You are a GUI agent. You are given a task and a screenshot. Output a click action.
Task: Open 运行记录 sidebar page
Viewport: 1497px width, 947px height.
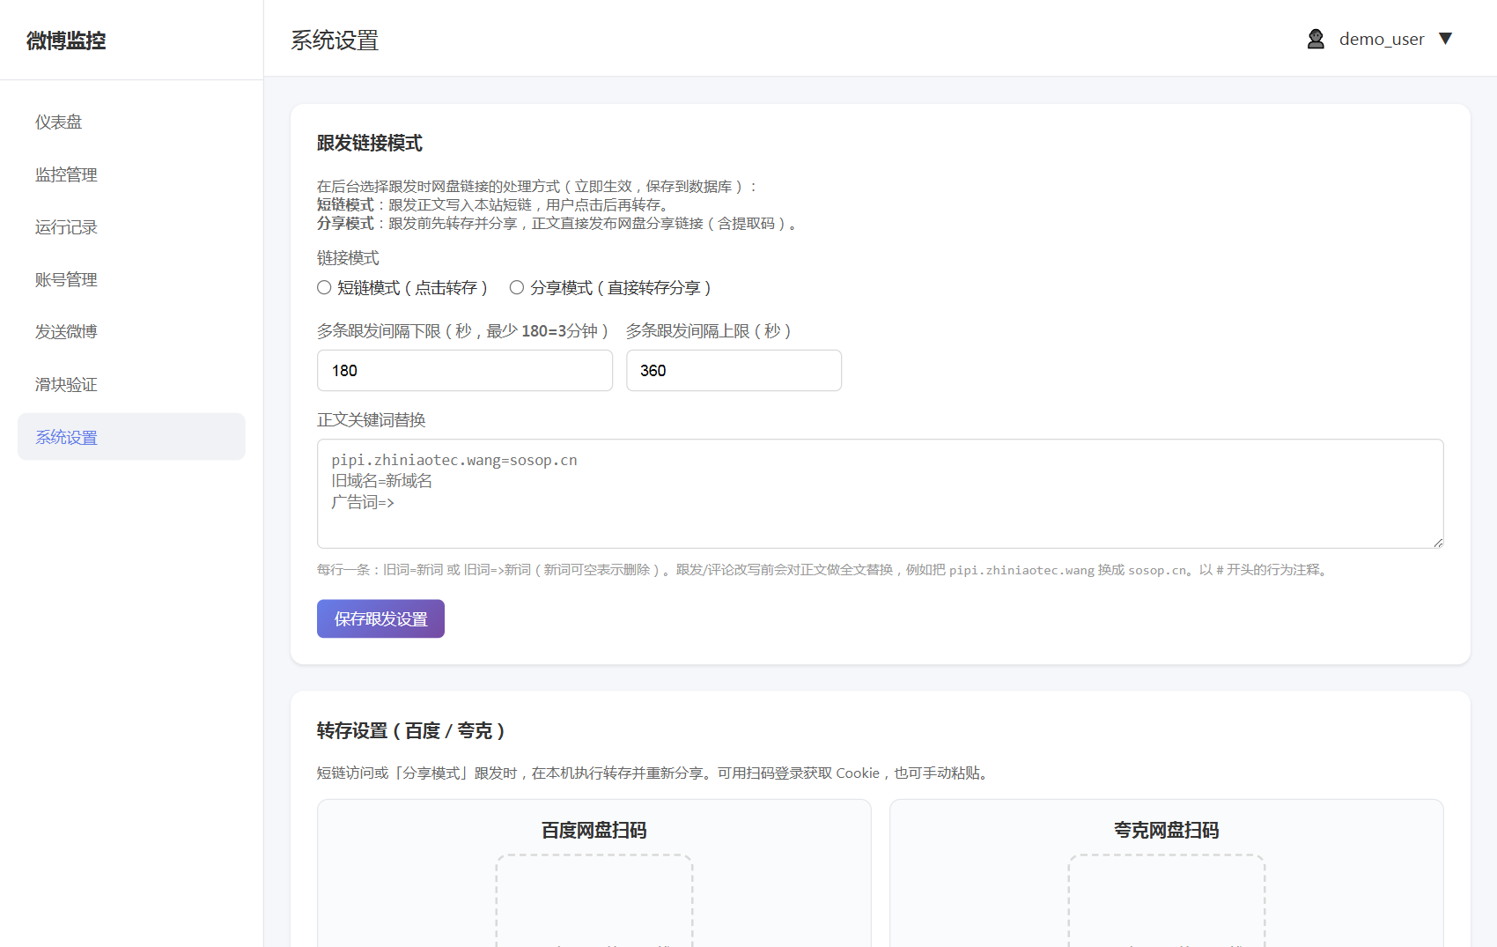pos(131,227)
